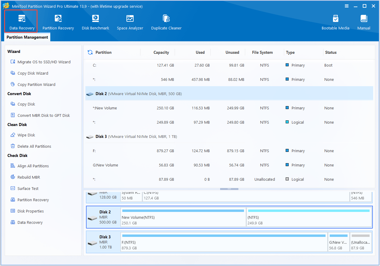This screenshot has height=266, width=380.
Task: Select Convert MBR Disk to GPT Disk
Action: click(x=40, y=115)
